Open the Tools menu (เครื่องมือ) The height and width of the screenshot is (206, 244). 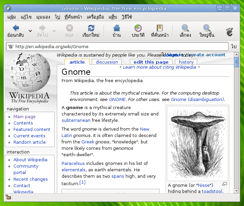tap(95, 17)
